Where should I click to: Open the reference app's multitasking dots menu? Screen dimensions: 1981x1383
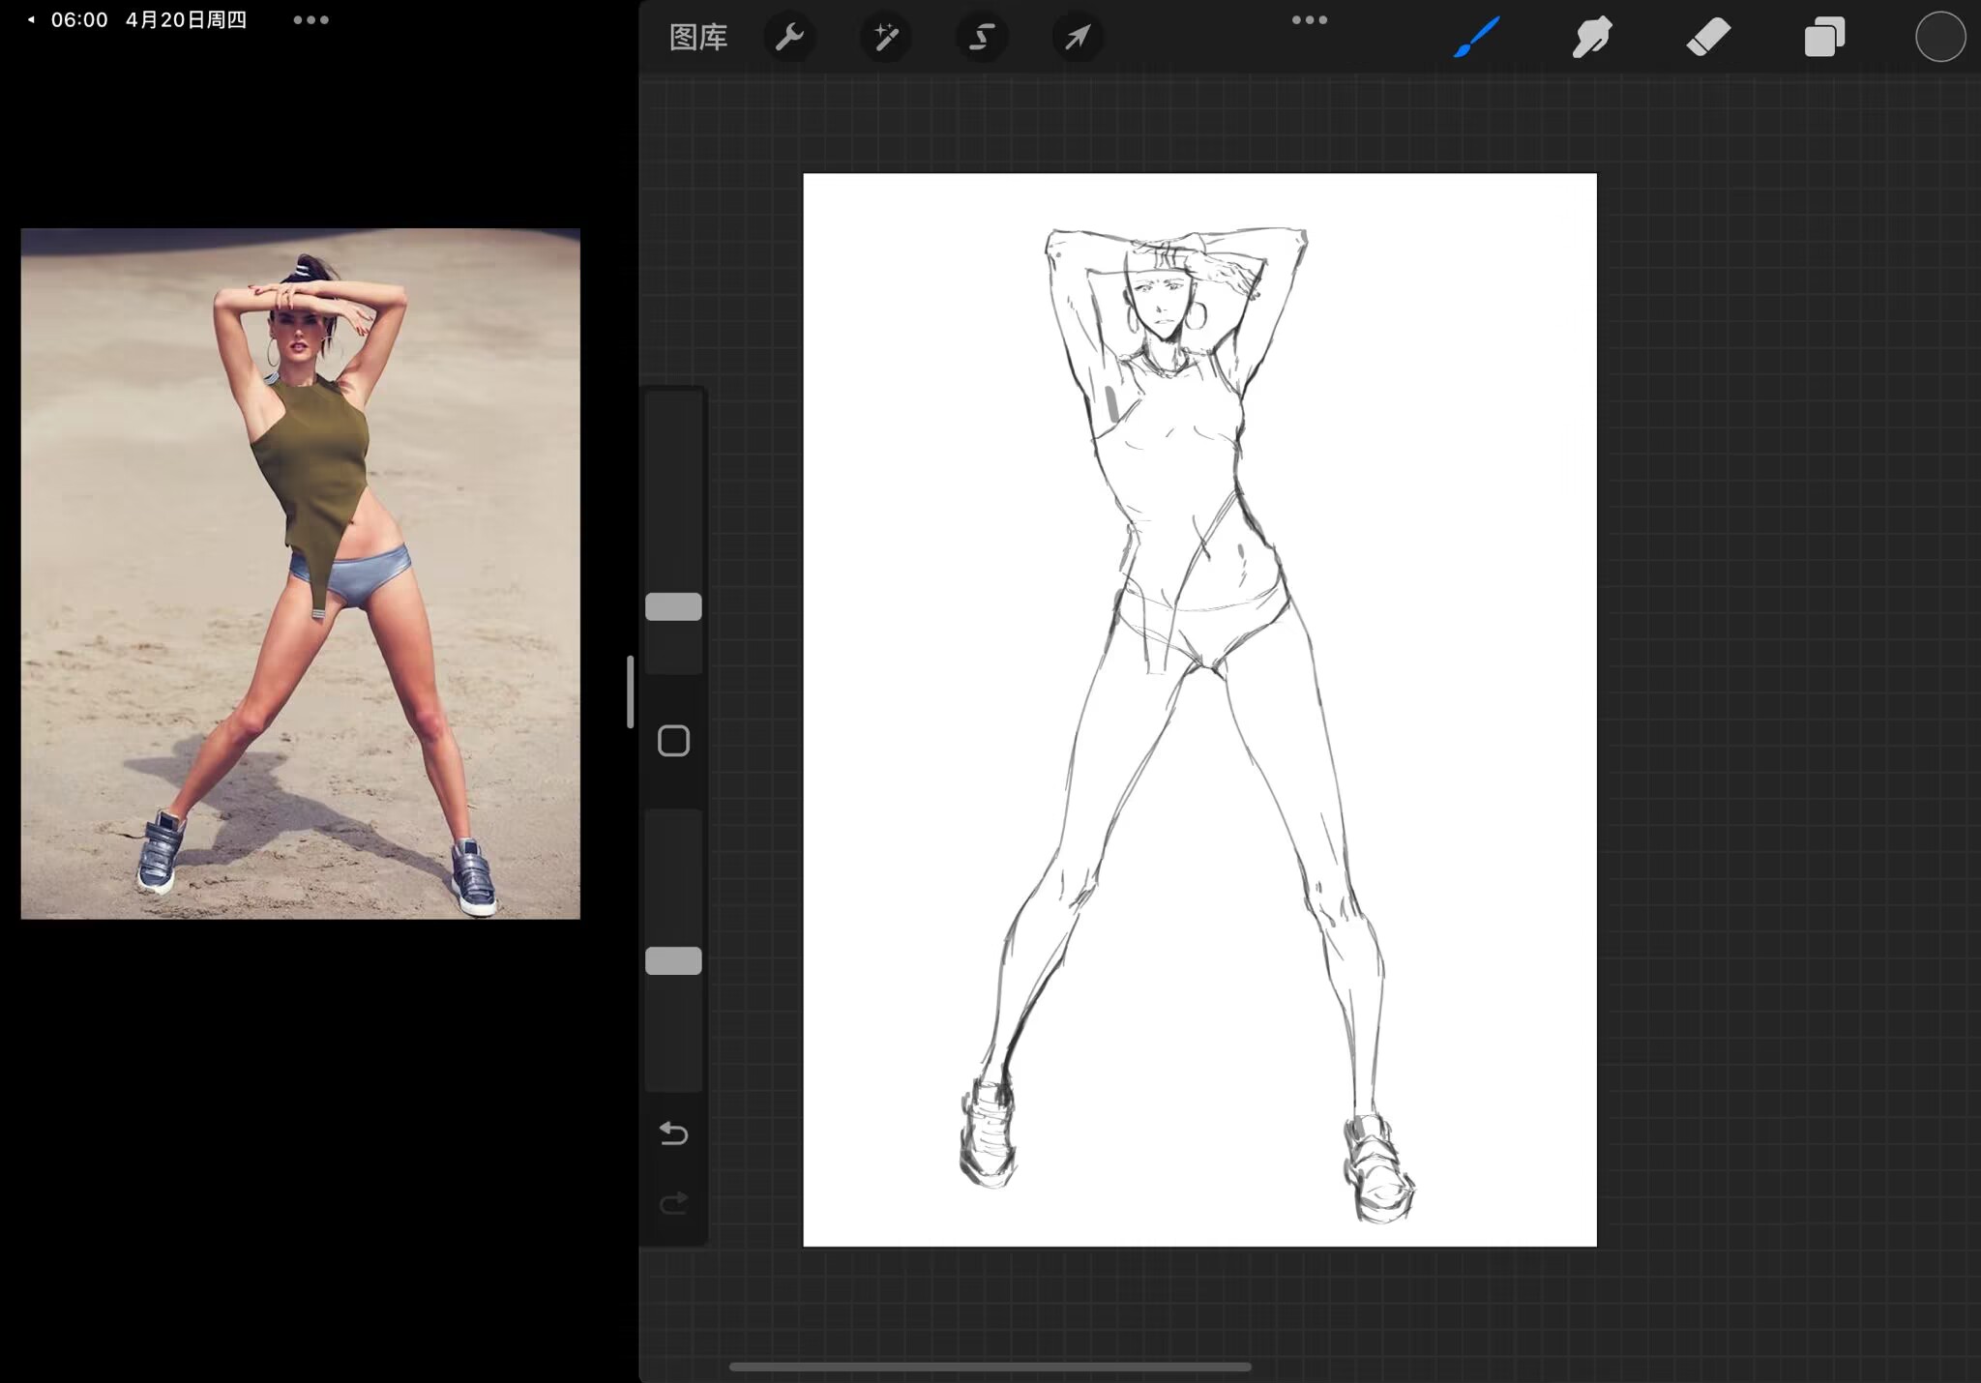(310, 19)
